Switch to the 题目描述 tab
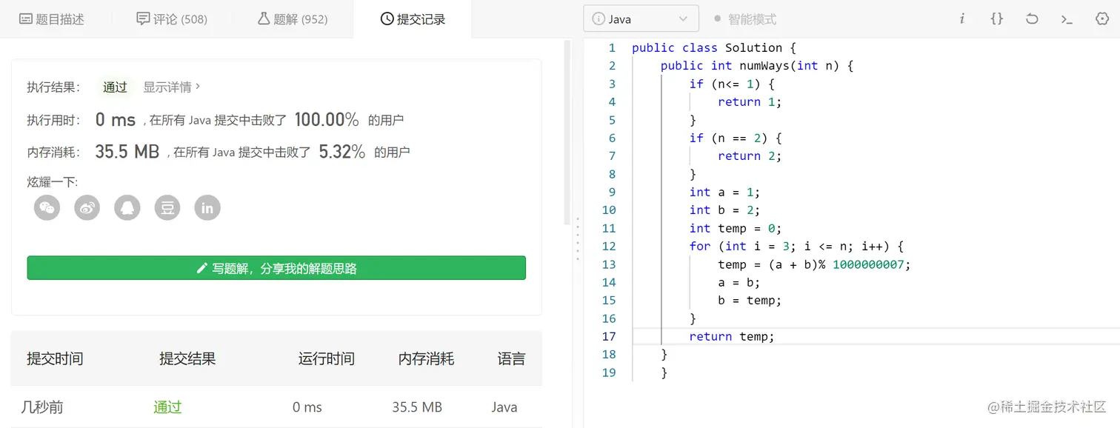1120x428 pixels. [52, 19]
